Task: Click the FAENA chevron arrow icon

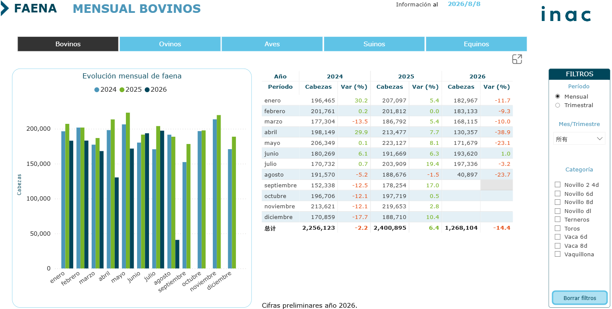Action: [x=5, y=8]
